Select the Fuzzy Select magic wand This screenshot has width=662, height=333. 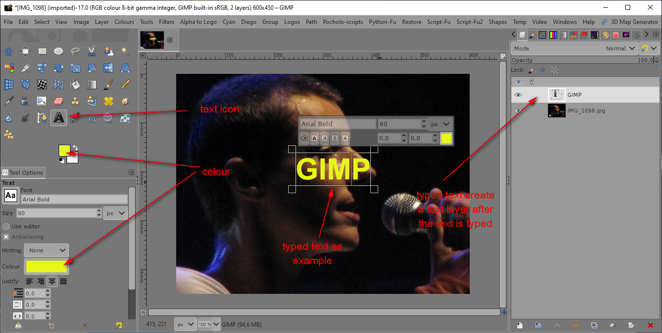pyautogui.click(x=125, y=51)
